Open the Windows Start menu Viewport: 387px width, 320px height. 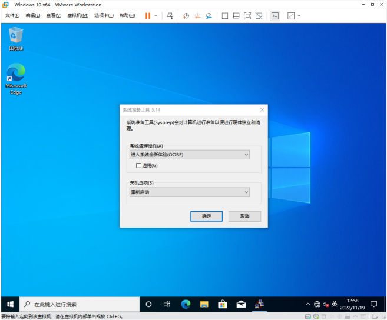[10, 304]
